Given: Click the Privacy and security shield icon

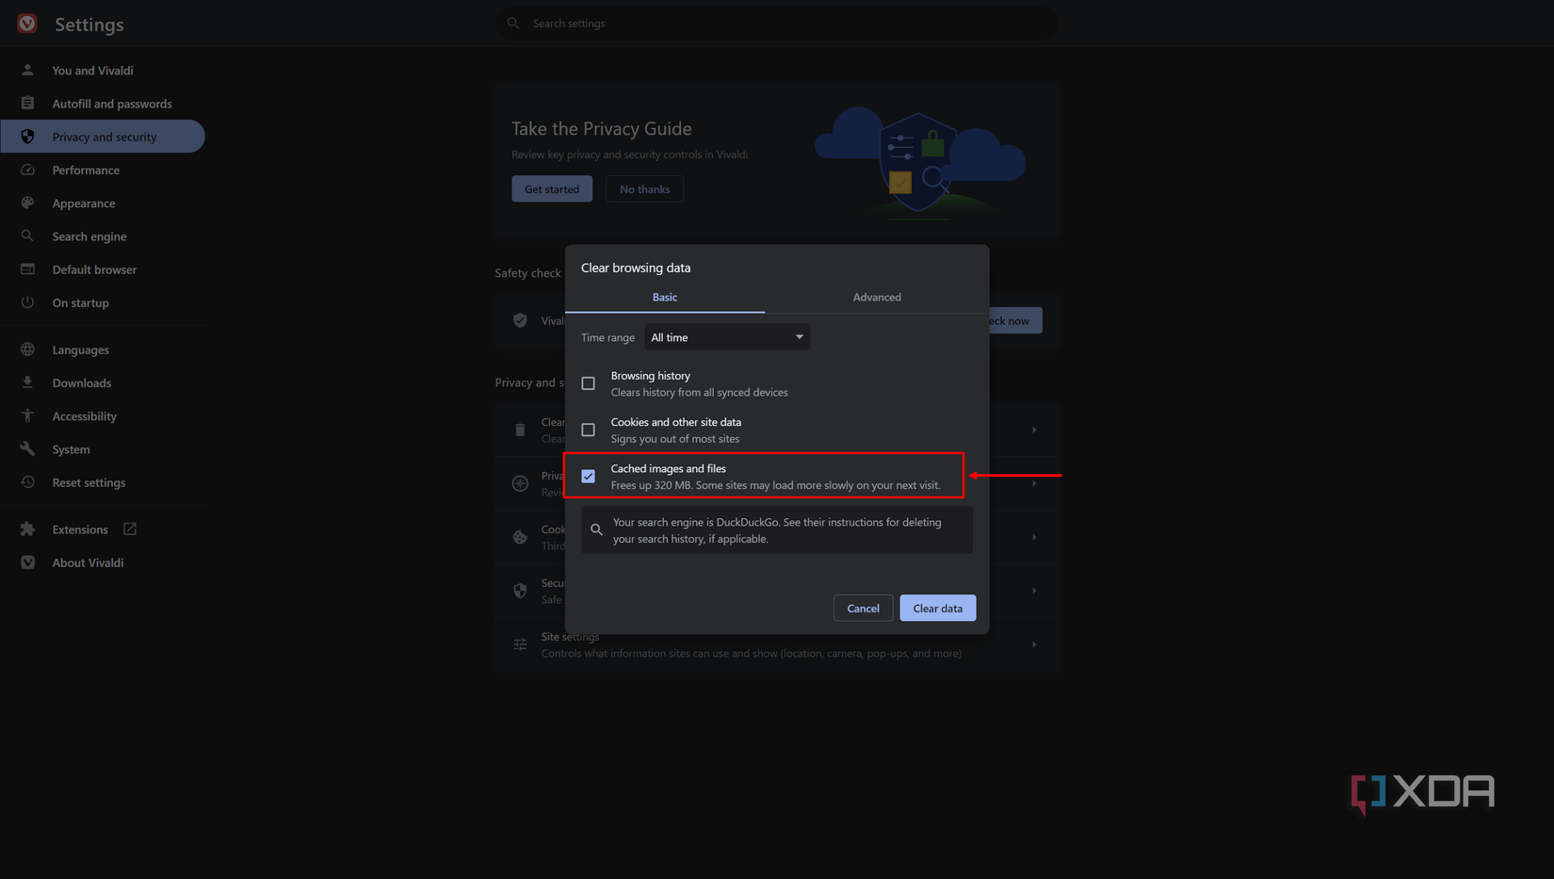Looking at the screenshot, I should pos(27,137).
